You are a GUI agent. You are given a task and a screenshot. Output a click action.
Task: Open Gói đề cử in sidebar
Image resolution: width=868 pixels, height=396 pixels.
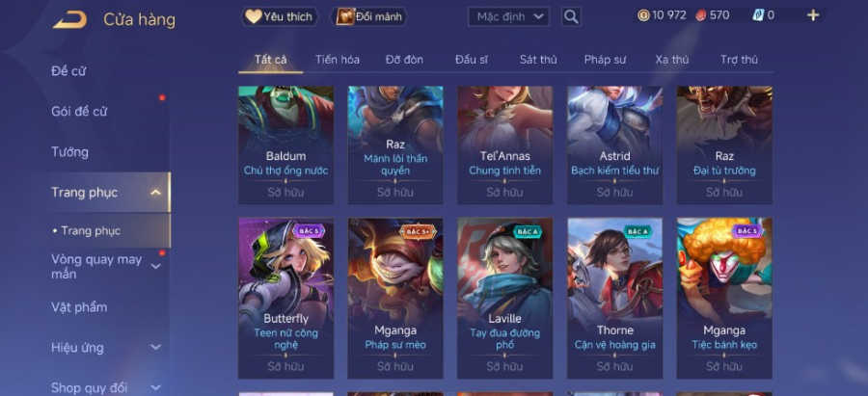click(x=79, y=112)
